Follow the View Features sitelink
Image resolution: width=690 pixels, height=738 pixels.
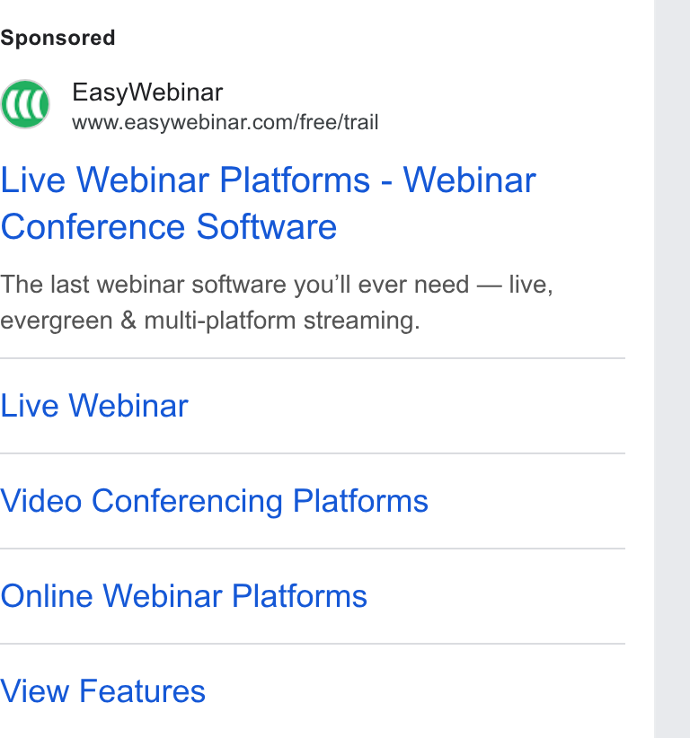102,691
